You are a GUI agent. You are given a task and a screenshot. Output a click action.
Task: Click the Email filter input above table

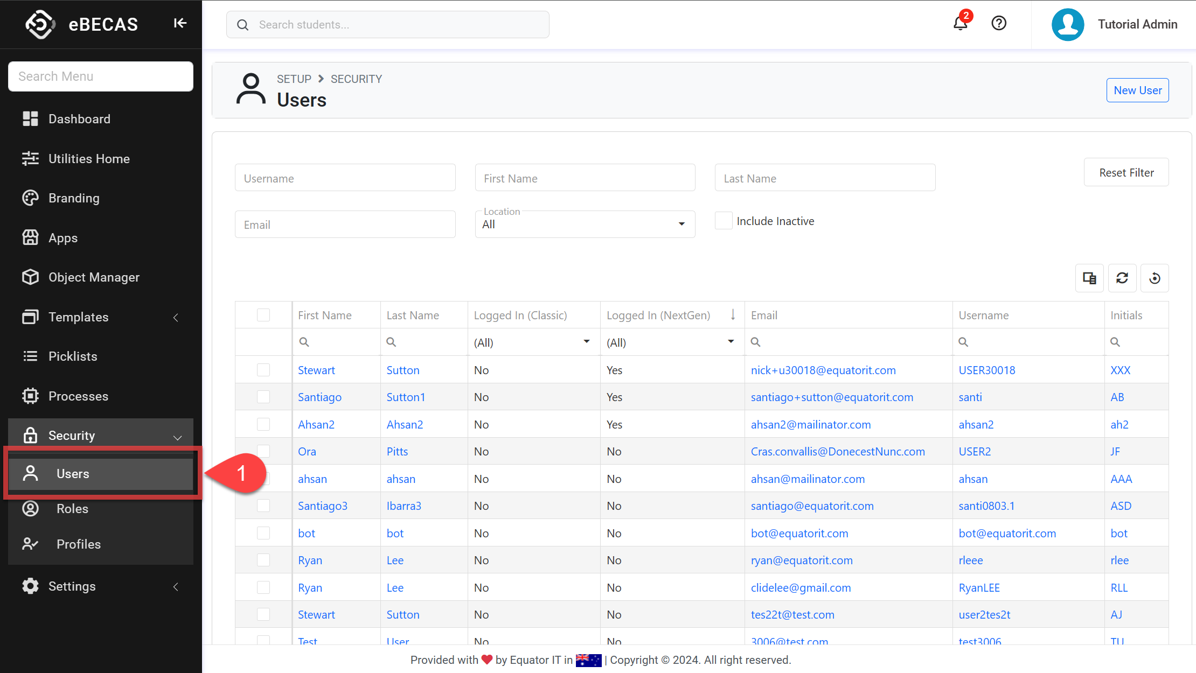(345, 224)
